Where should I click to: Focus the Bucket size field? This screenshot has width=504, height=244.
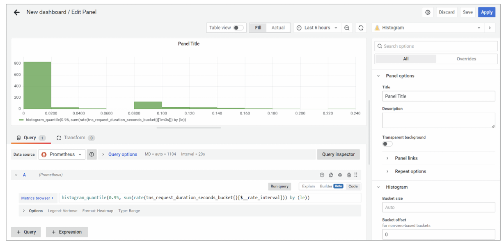(x=439, y=207)
